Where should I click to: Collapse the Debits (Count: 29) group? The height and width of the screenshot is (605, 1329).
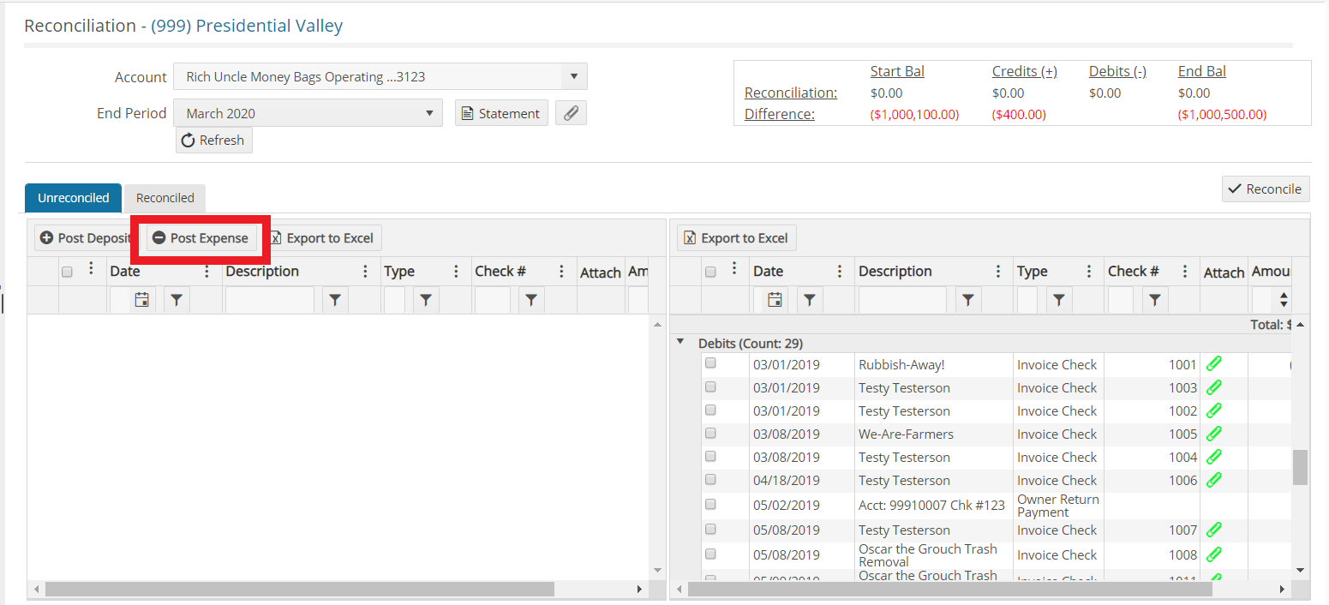point(680,342)
